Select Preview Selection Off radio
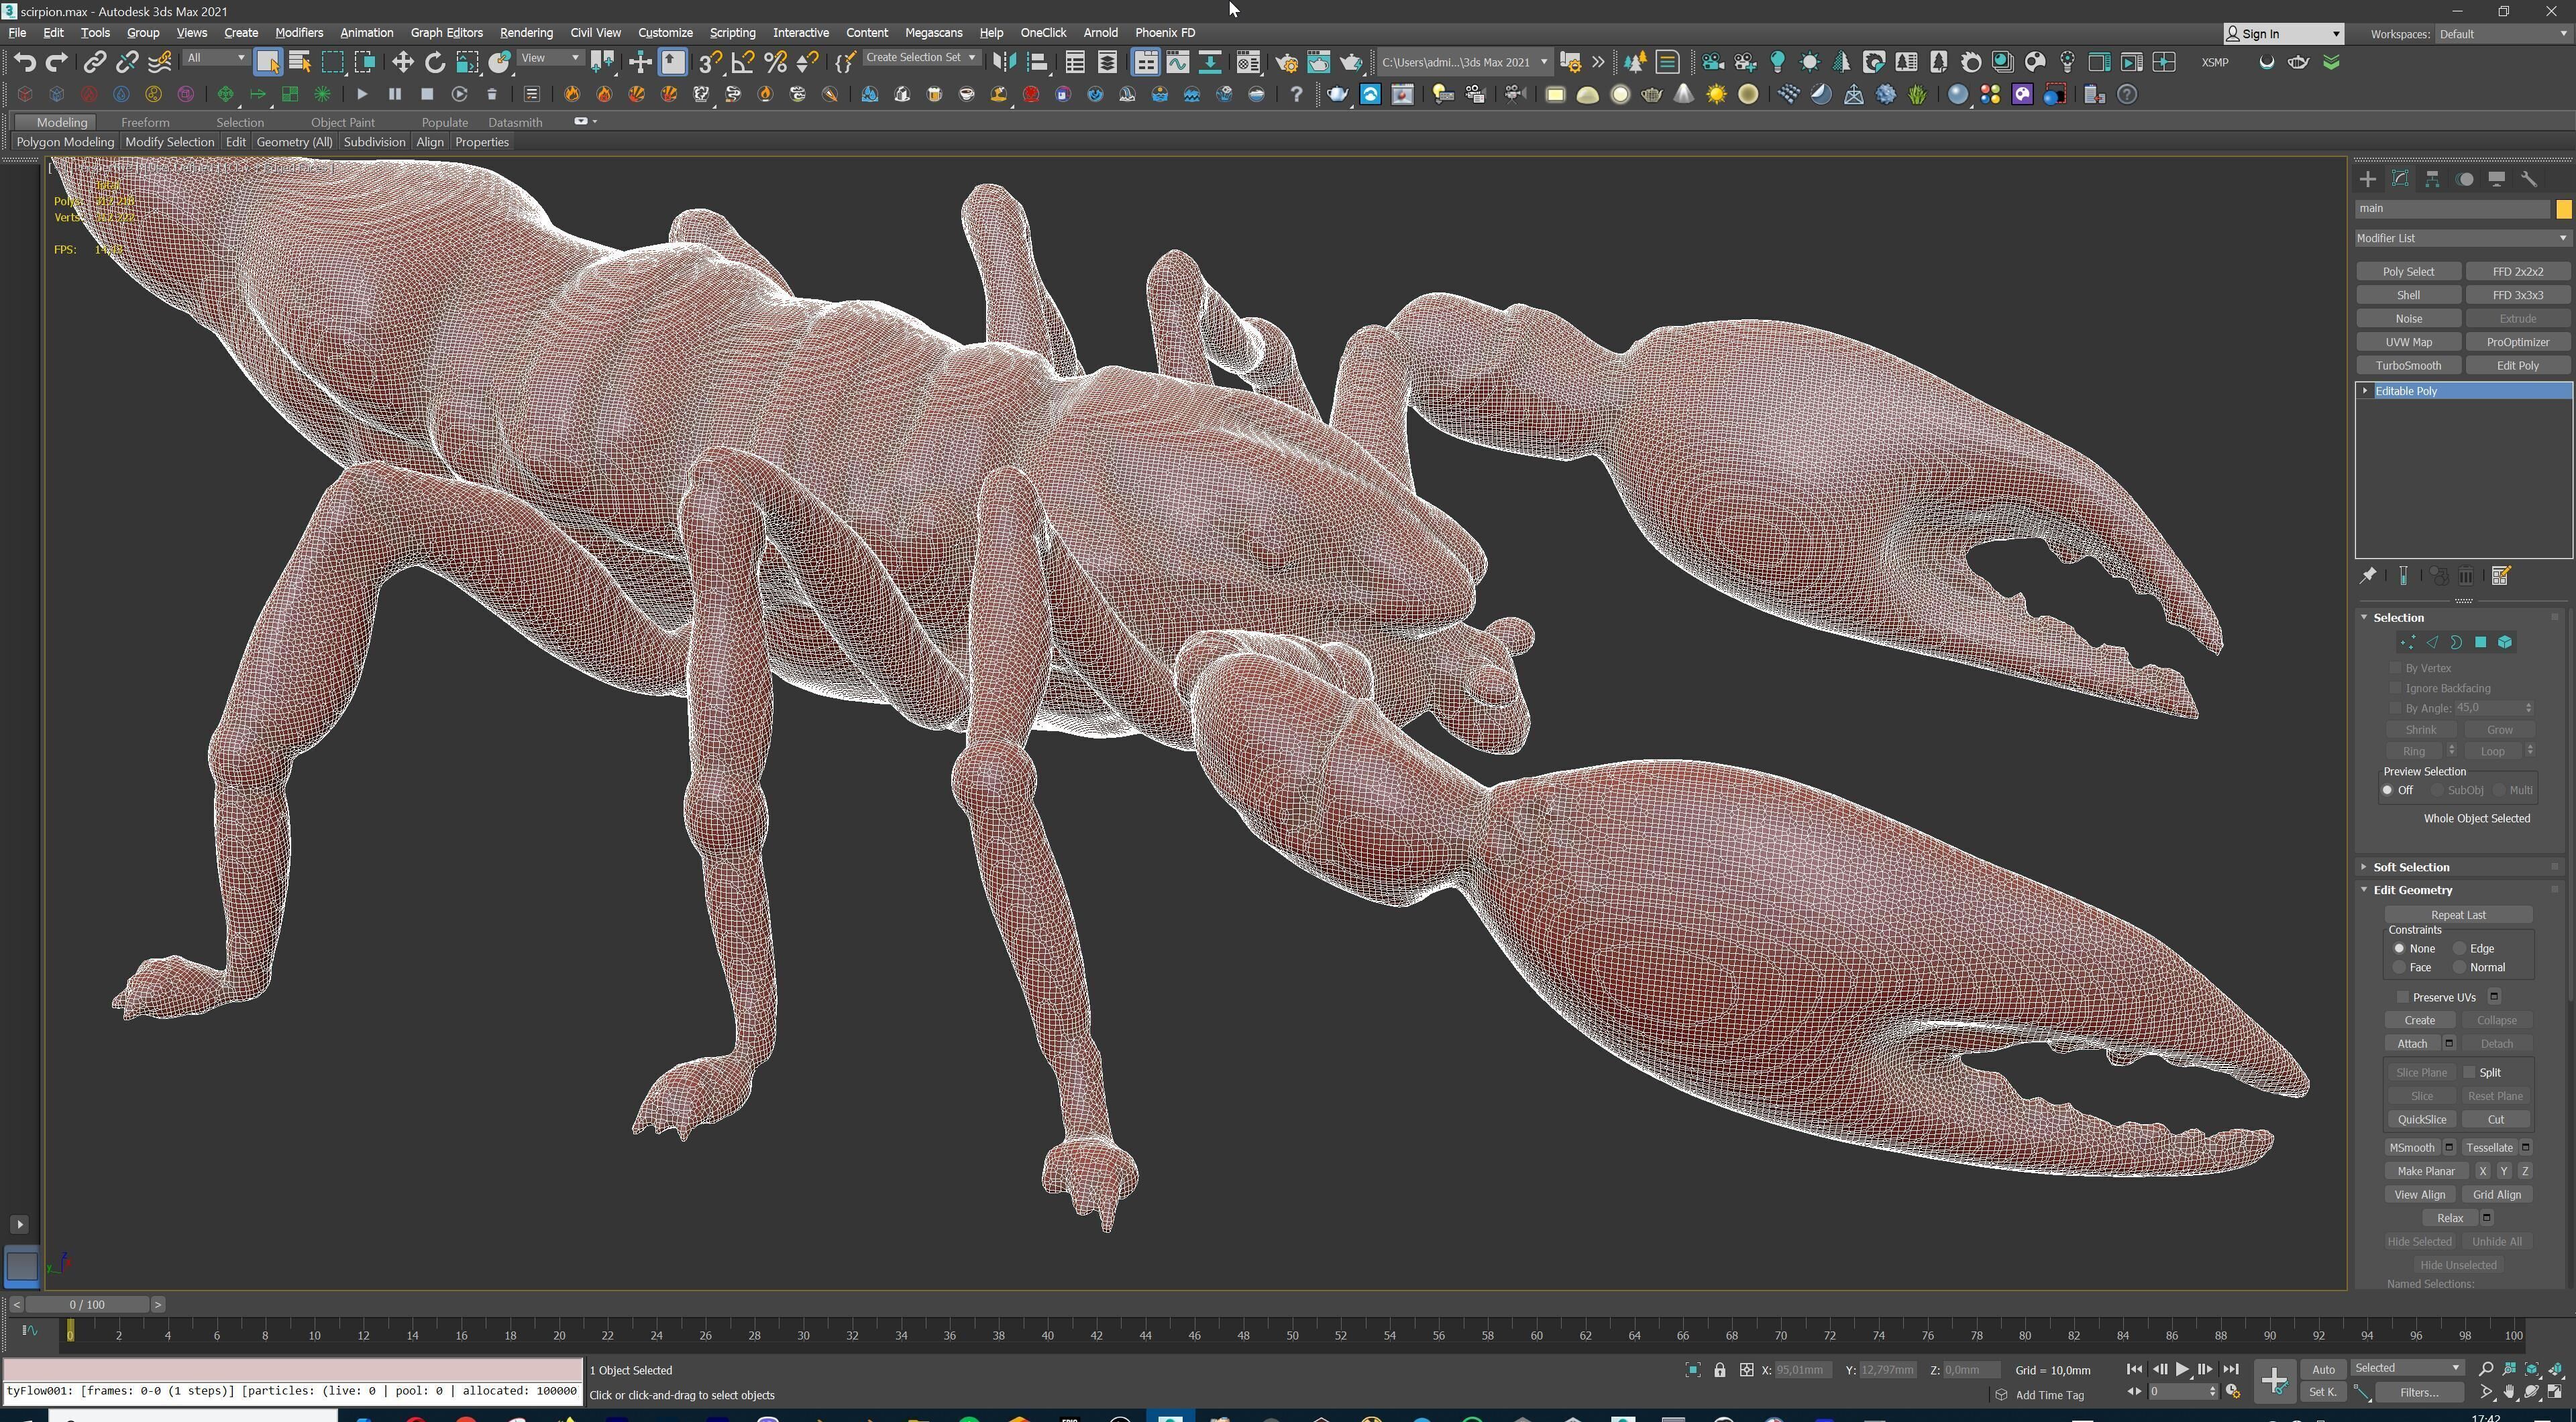The image size is (2576, 1422). click(x=2388, y=790)
